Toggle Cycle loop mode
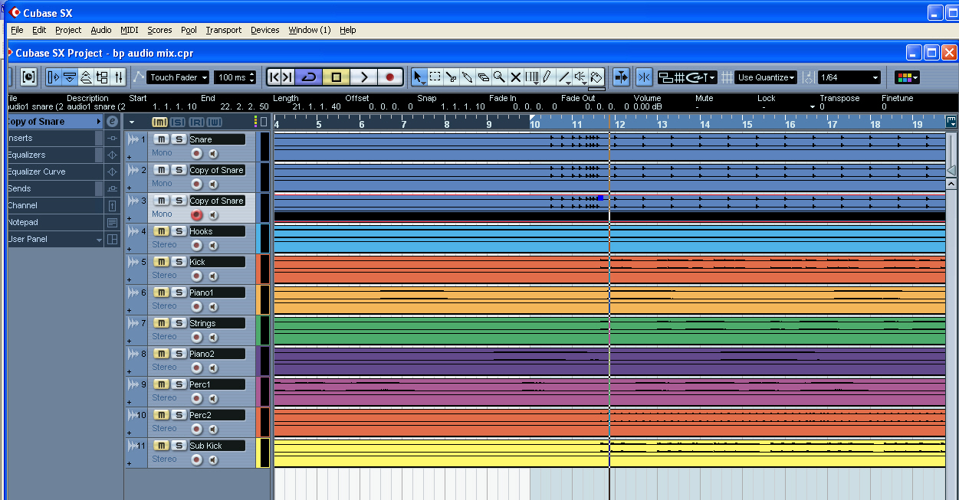 coord(309,77)
